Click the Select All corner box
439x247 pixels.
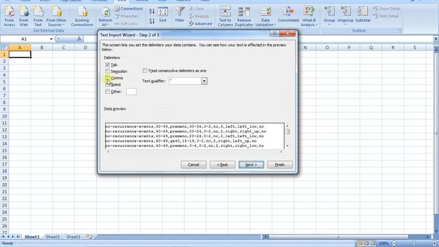[4, 47]
